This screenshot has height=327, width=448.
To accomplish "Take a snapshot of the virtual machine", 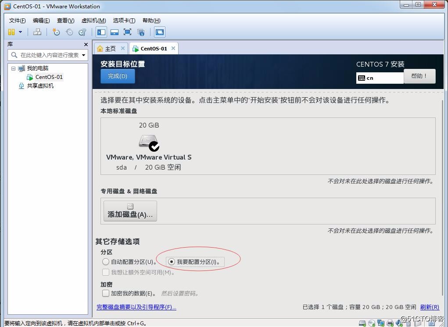I will pyautogui.click(x=56, y=32).
